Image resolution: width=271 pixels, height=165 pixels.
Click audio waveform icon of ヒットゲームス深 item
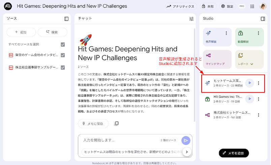[207, 83]
